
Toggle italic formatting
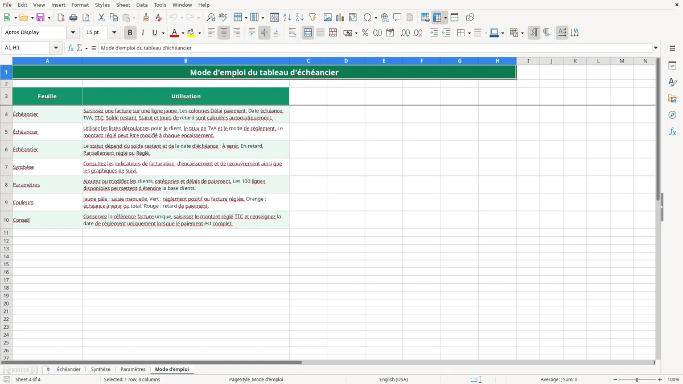142,33
